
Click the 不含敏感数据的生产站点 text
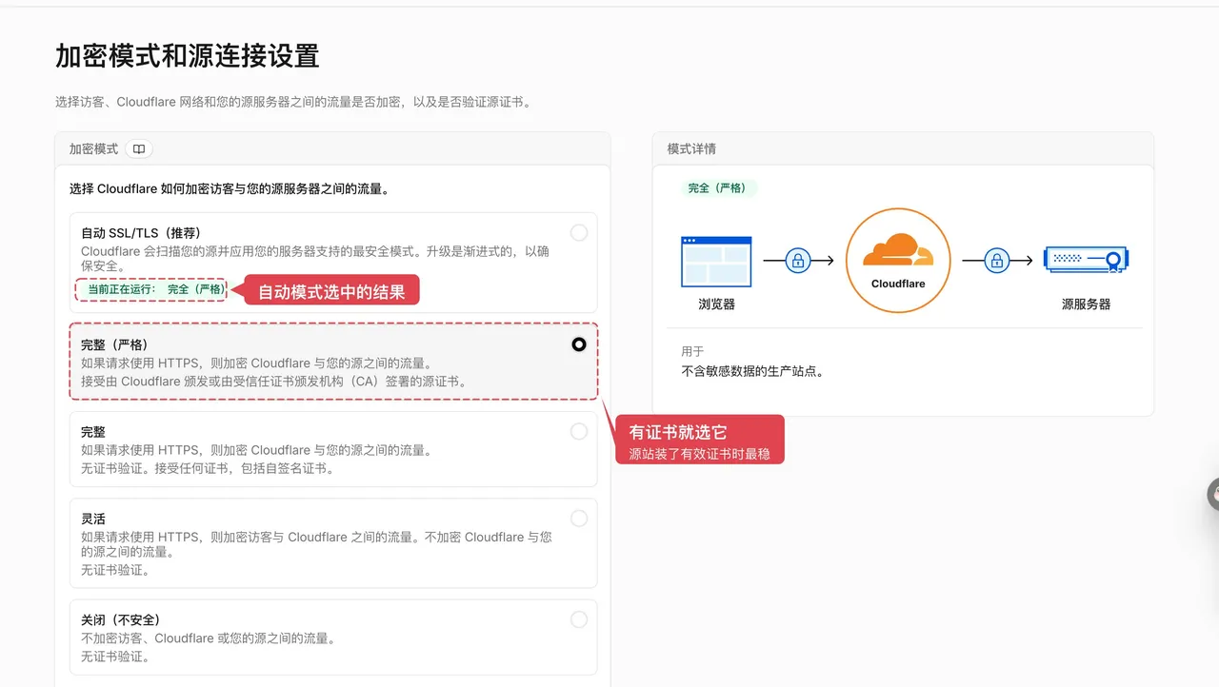pos(752,371)
